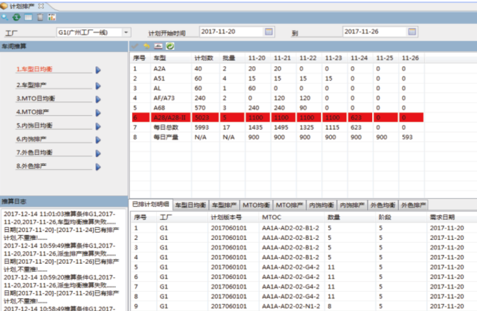Run step 1.车型日均衡 arrow

98,70
